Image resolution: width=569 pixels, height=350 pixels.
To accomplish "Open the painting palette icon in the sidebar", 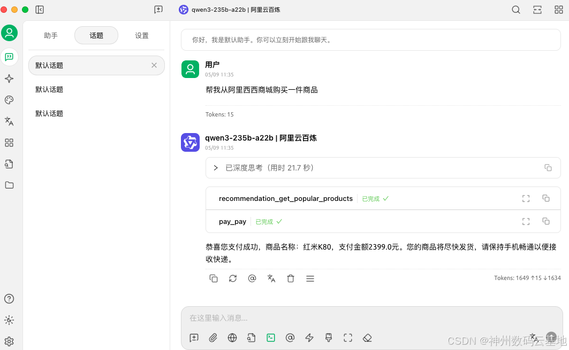I will [10, 100].
